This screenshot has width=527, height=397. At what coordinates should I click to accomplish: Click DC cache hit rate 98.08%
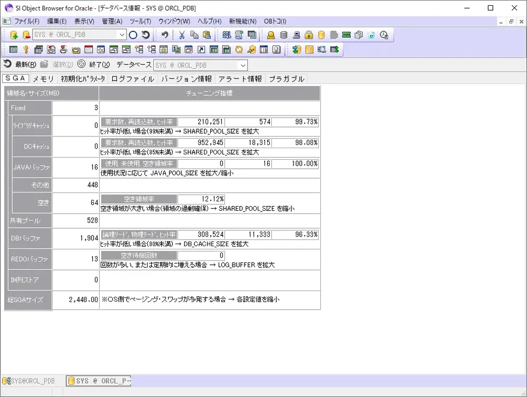295,142
